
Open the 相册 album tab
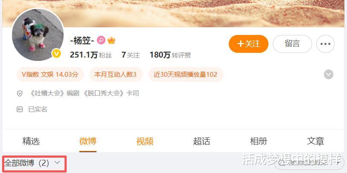pos(259,141)
